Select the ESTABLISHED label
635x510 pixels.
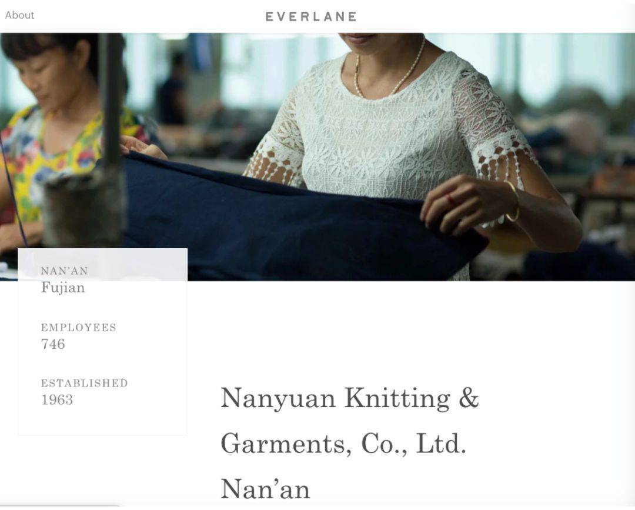click(84, 383)
